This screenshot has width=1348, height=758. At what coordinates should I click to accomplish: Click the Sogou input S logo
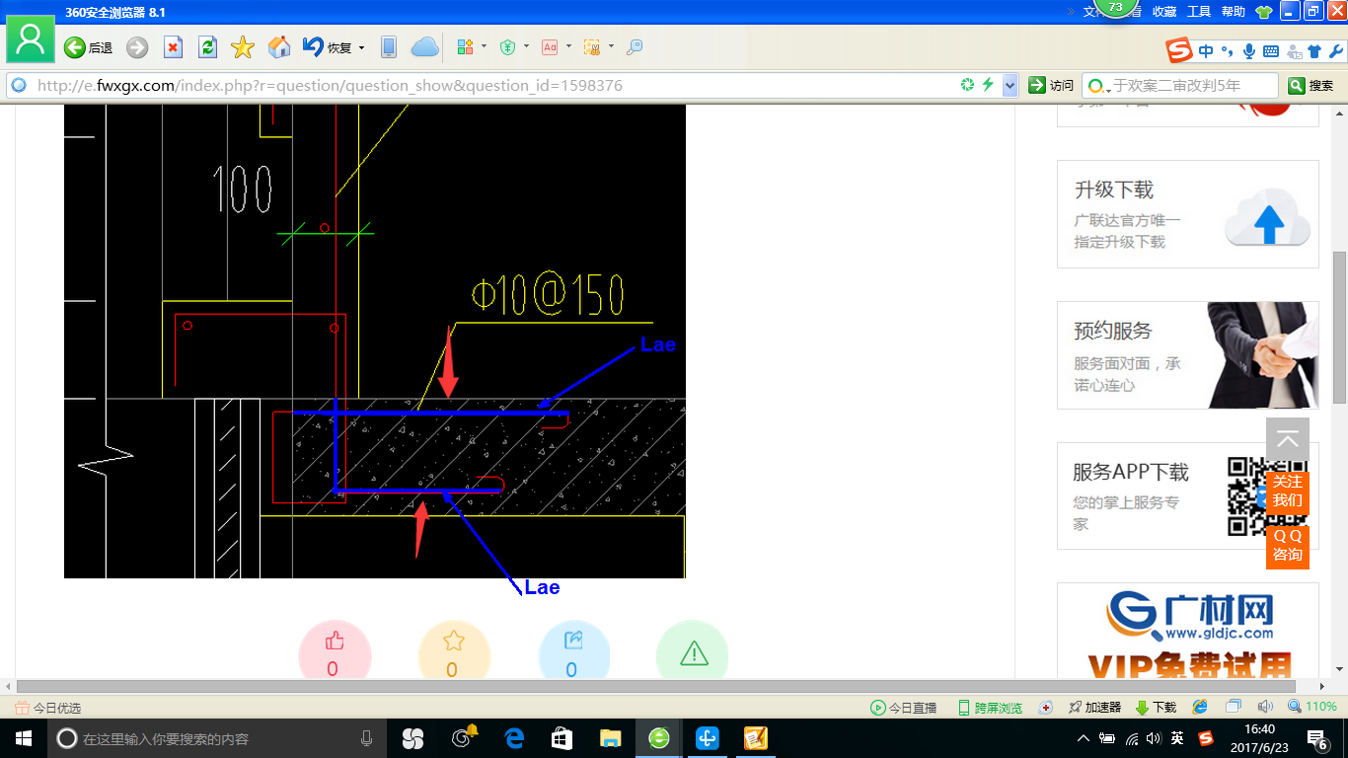1178,50
